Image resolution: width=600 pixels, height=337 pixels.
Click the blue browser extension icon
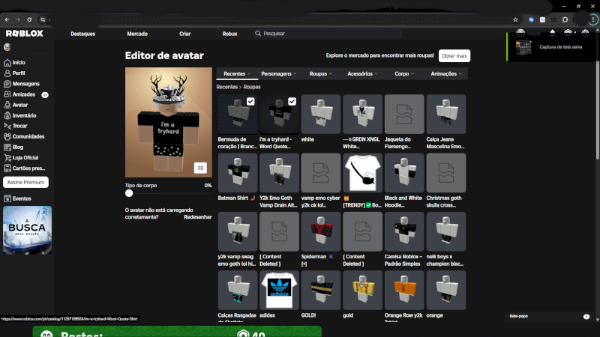(x=531, y=19)
